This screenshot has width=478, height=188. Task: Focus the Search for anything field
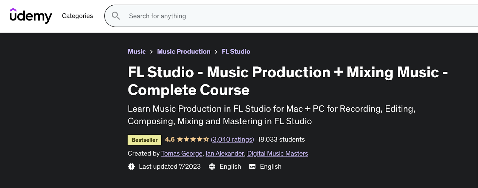pos(269,16)
